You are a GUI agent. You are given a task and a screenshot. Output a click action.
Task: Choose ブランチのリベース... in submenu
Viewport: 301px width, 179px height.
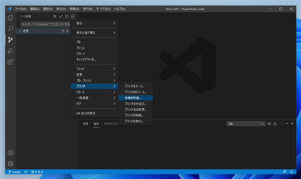[x=135, y=92]
